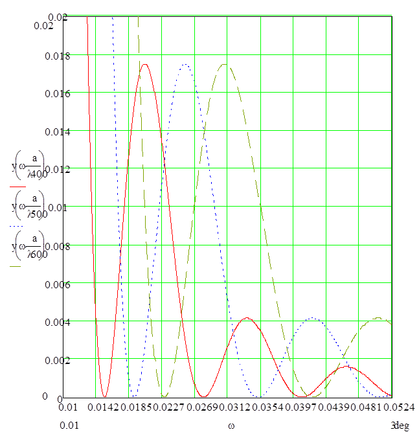This screenshot has width=419, height=432.
Task: Click the x-axis tick label 0.0142
Action: coord(104,407)
